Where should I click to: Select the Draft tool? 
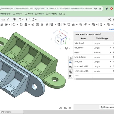(x=26, y=25)
